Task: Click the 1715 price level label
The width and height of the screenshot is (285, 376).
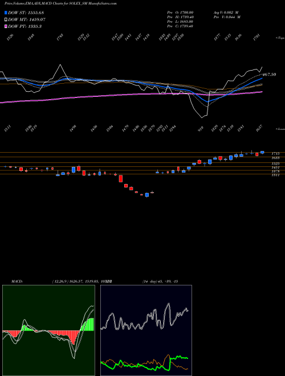Action: [x=275, y=153]
